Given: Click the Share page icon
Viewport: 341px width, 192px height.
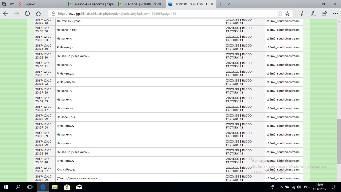Looking at the screenshot, I should pyautogui.click(x=324, y=14).
